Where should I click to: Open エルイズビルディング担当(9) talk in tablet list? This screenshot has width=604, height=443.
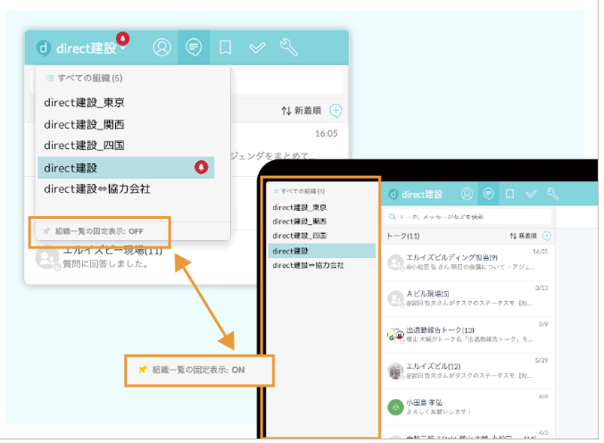click(x=468, y=263)
